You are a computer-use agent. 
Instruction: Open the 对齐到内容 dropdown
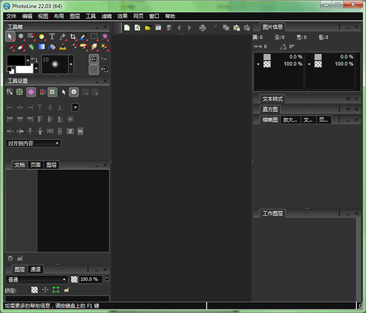coord(33,143)
